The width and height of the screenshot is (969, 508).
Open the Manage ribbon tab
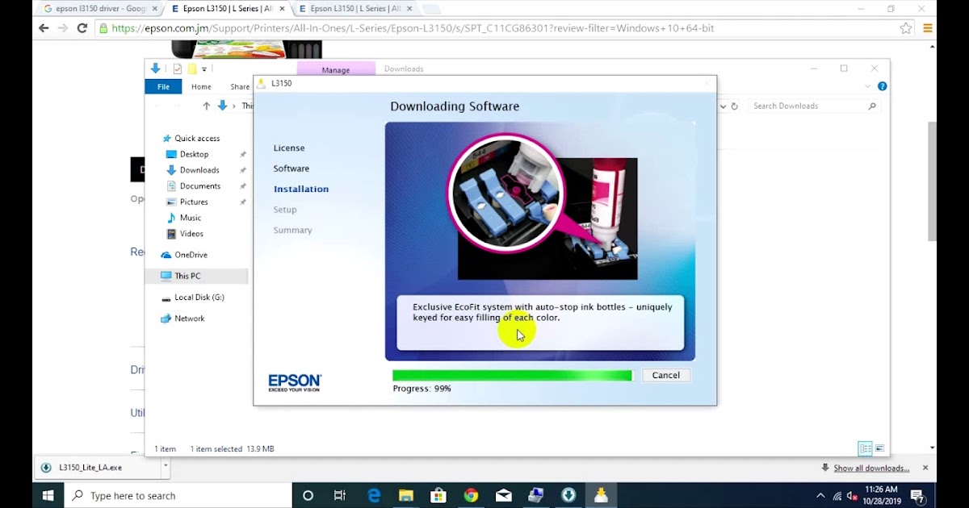tap(336, 70)
